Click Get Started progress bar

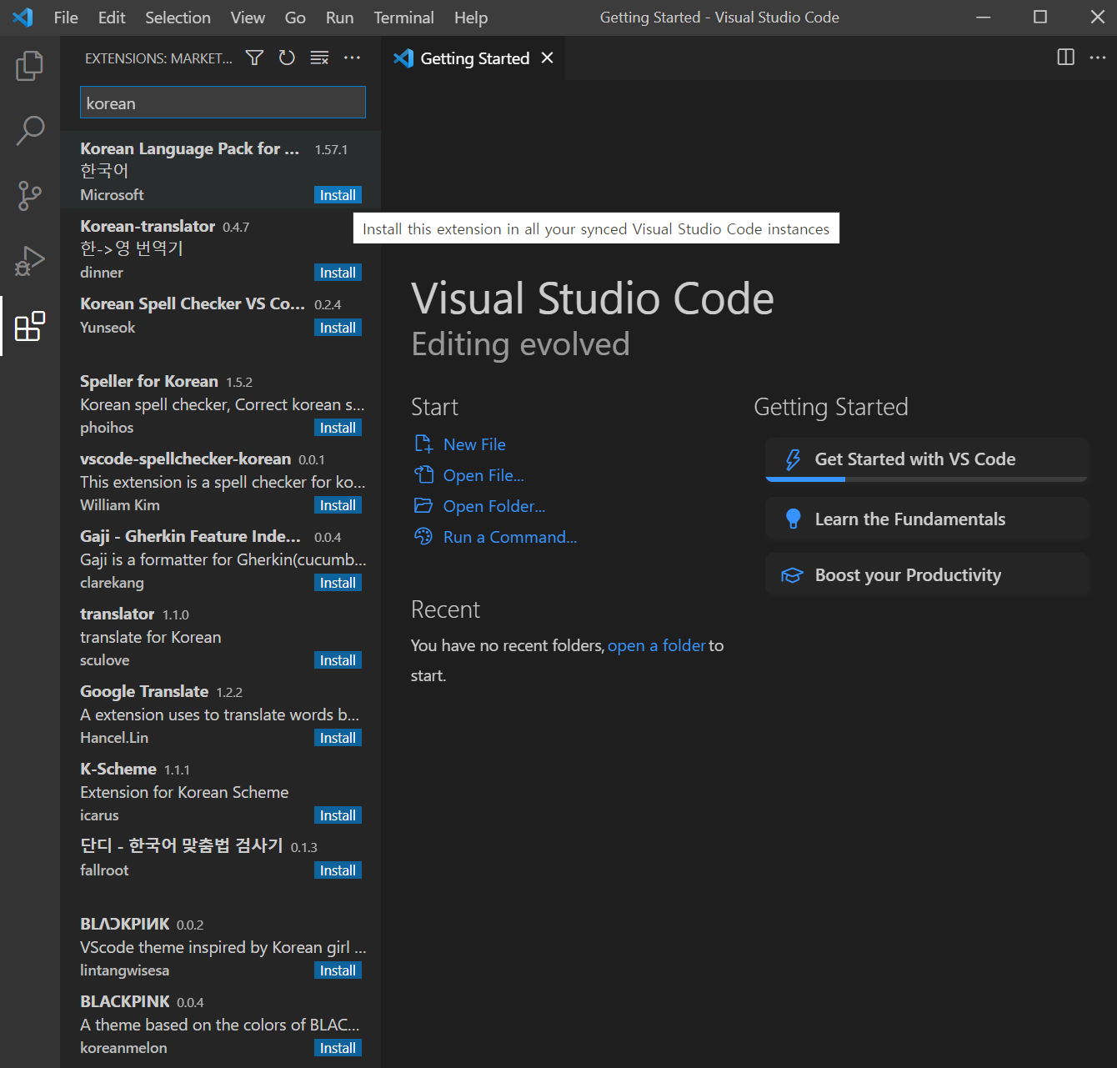(927, 479)
